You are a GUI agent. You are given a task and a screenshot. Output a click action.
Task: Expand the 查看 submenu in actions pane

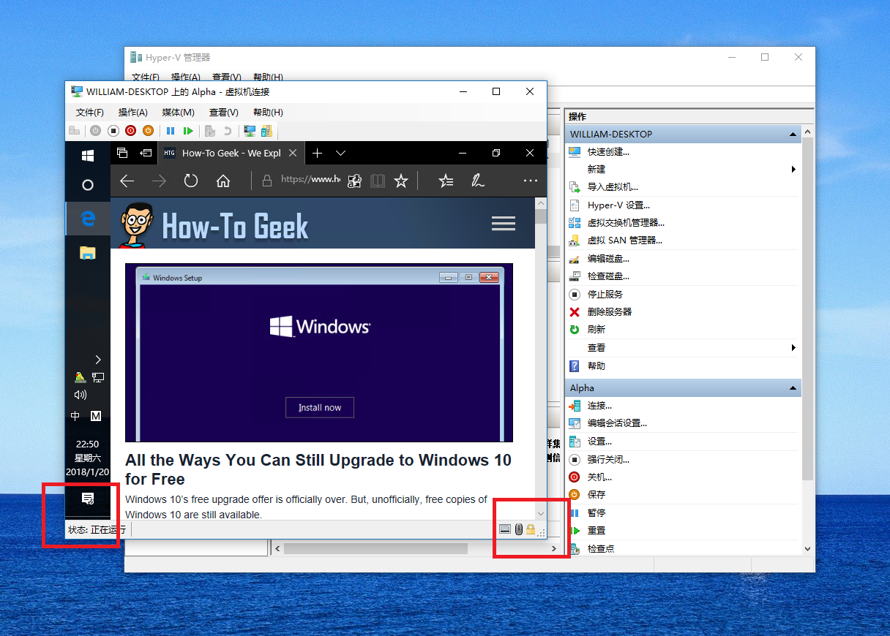(x=793, y=348)
